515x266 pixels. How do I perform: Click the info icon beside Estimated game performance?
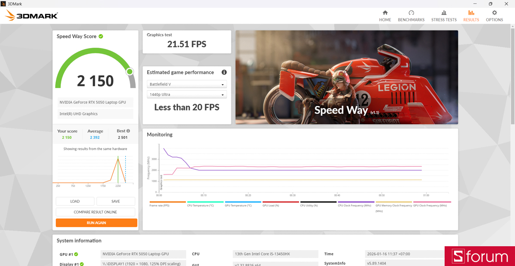pyautogui.click(x=224, y=72)
